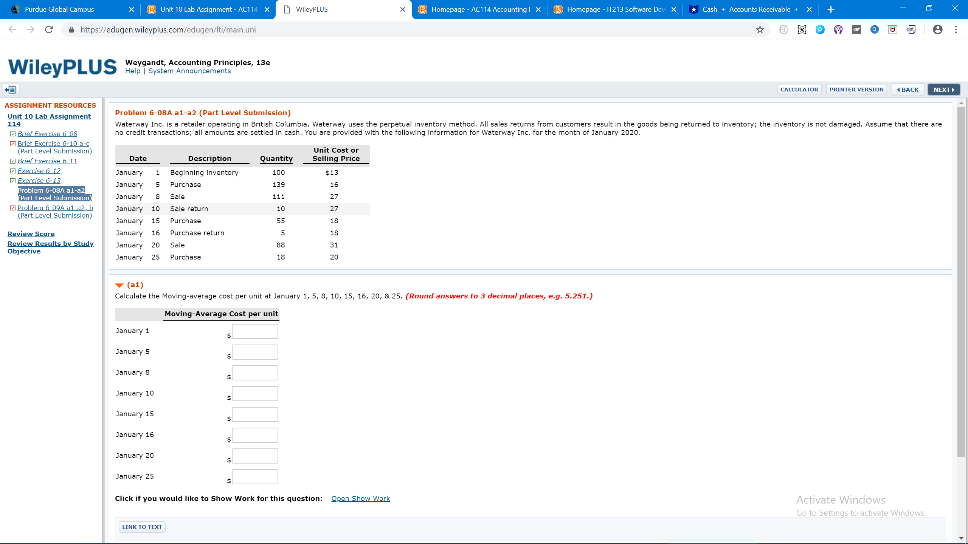Click the January 1 cost input field

pos(255,331)
